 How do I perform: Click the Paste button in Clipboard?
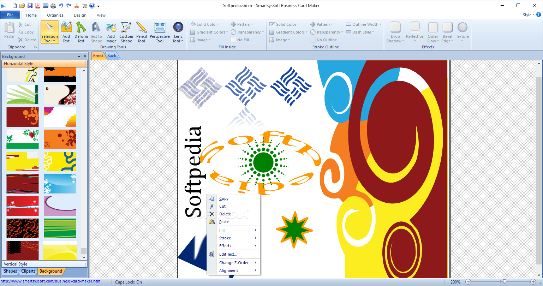pyautogui.click(x=9, y=30)
